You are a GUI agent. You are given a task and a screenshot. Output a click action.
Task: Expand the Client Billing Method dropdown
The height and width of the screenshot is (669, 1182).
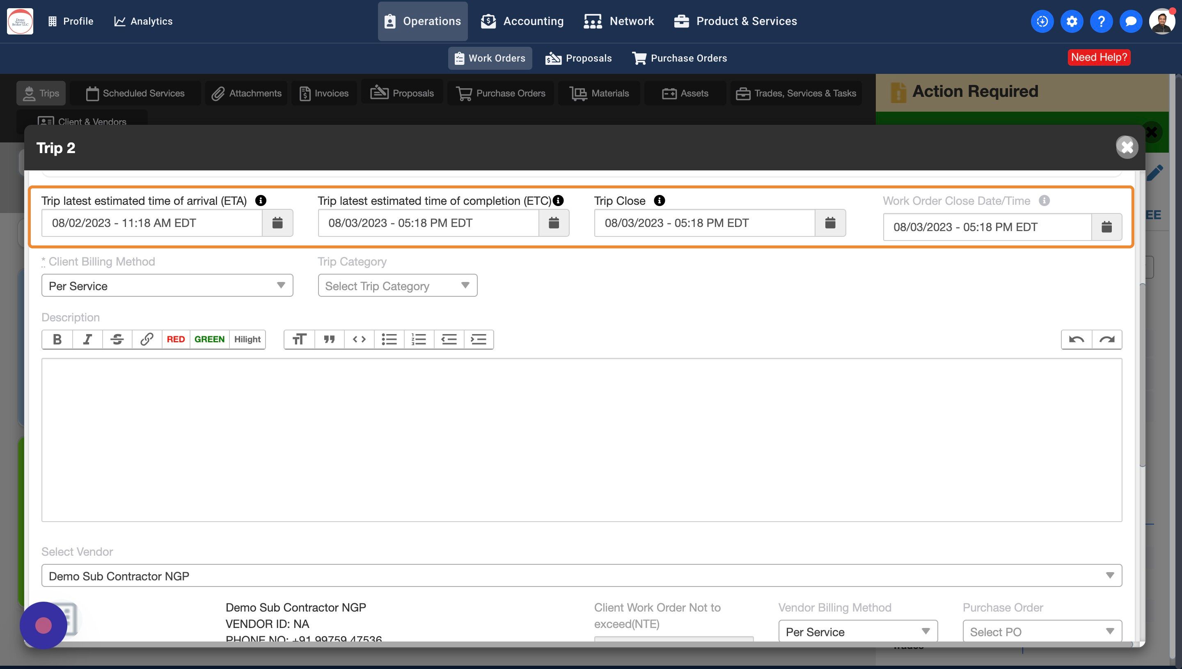tap(167, 285)
